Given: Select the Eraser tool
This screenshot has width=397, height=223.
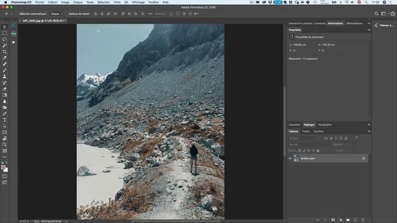Looking at the screenshot, I should (x=4, y=89).
